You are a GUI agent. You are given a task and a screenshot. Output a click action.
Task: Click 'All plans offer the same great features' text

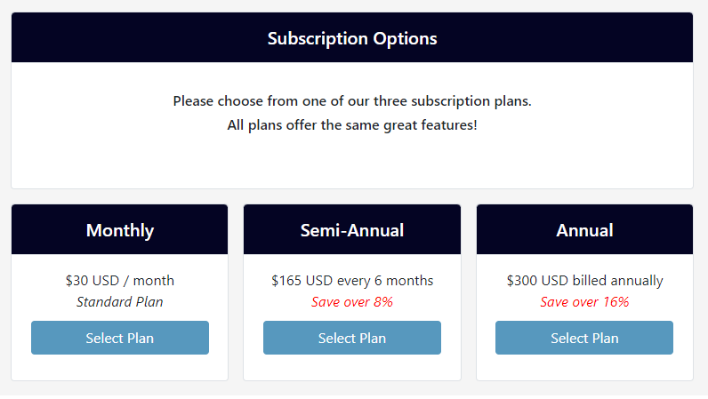[x=352, y=124]
